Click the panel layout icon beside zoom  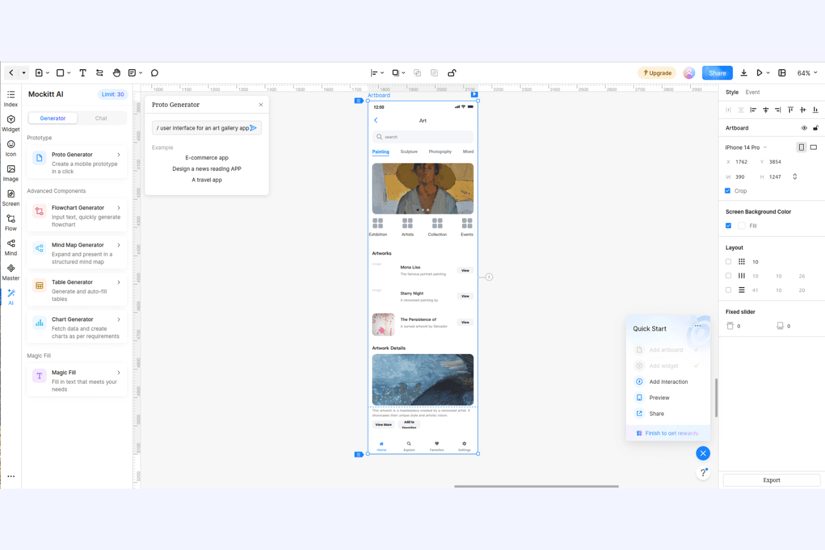point(782,73)
